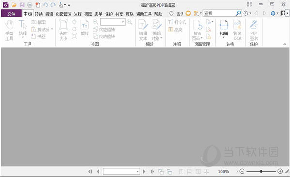
Task: Toggle facing pages view in status bar
Action: (x=198, y=172)
